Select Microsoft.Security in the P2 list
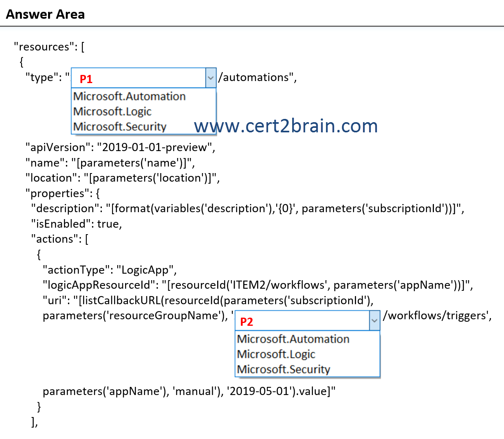Viewport: 504px width, 439px height. [284, 369]
